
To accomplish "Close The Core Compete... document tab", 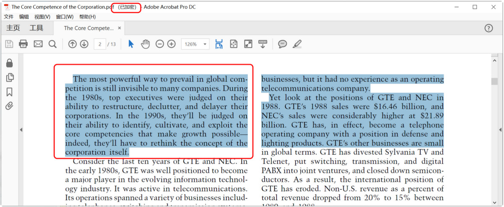I will click(x=120, y=28).
